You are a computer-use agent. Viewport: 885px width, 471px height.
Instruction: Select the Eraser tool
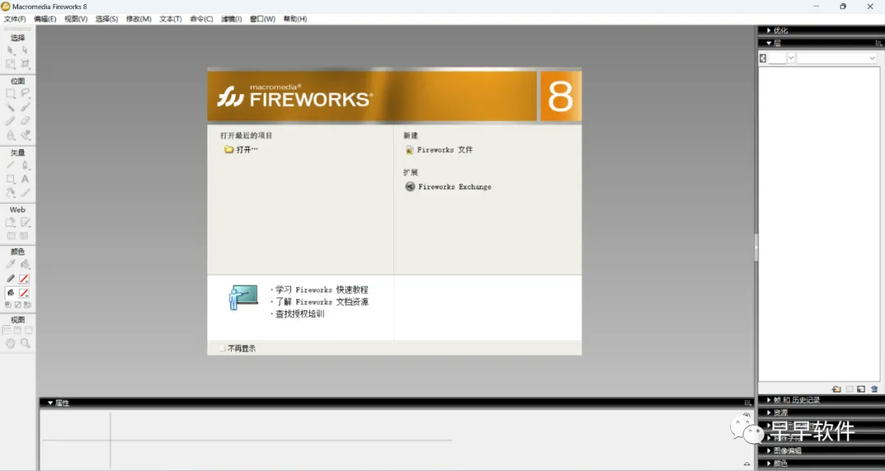click(x=25, y=120)
